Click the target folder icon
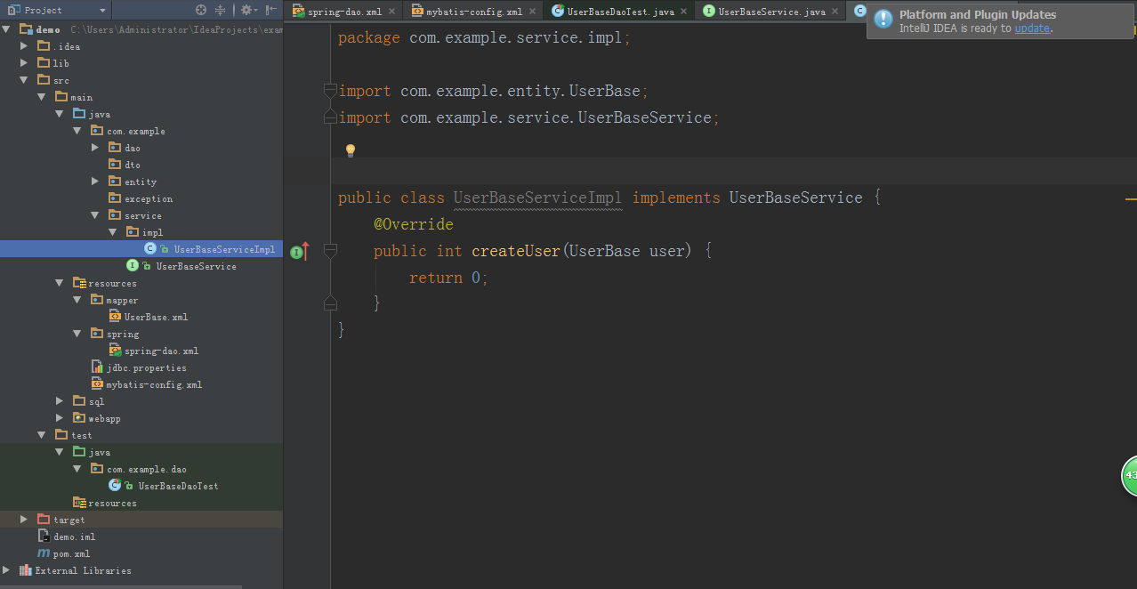Viewport: 1137px width, 589px height. (x=44, y=520)
